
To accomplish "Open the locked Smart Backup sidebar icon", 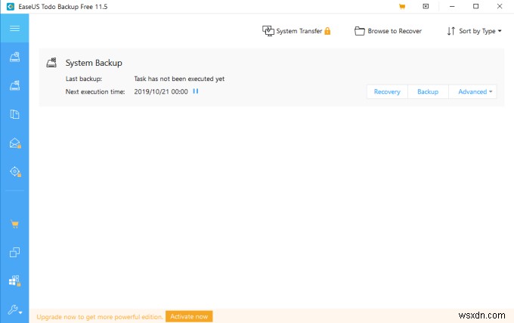I will [x=15, y=172].
